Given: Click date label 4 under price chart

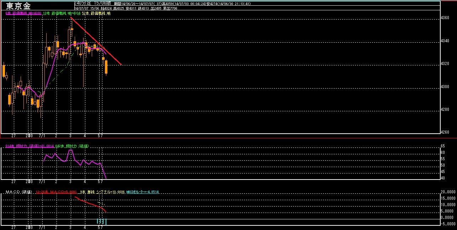Looking at the screenshot, I should (x=85, y=136).
